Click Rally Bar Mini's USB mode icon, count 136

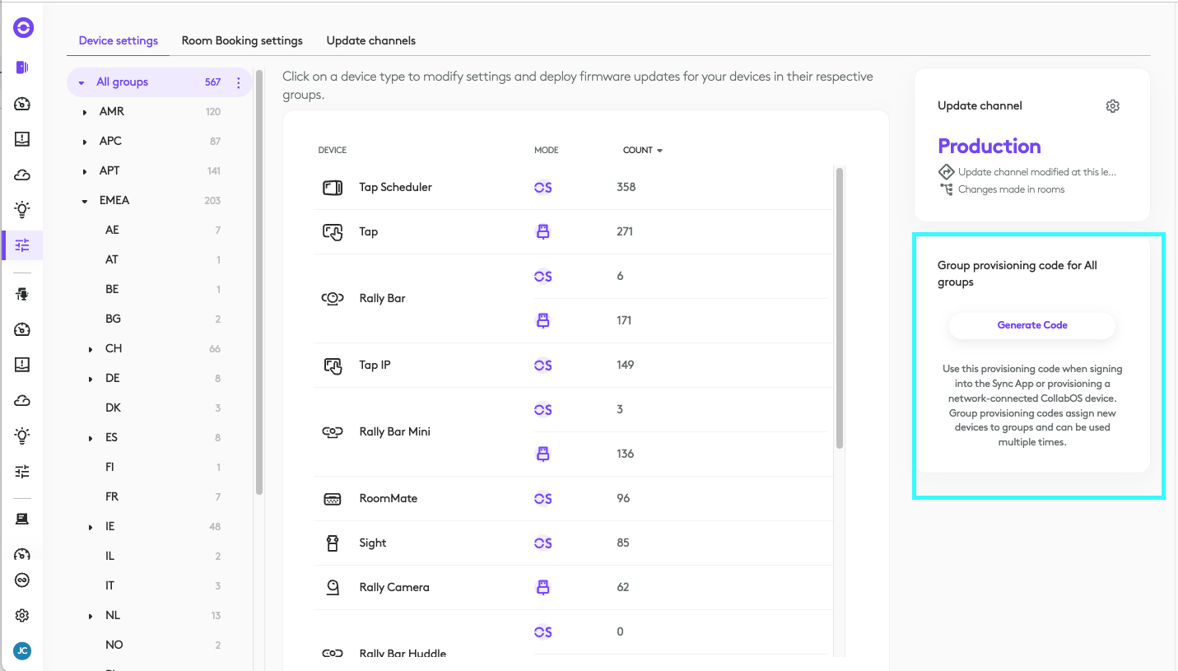542,454
